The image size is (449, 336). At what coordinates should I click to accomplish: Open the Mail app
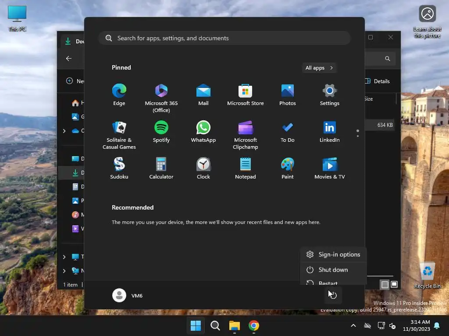point(203,95)
